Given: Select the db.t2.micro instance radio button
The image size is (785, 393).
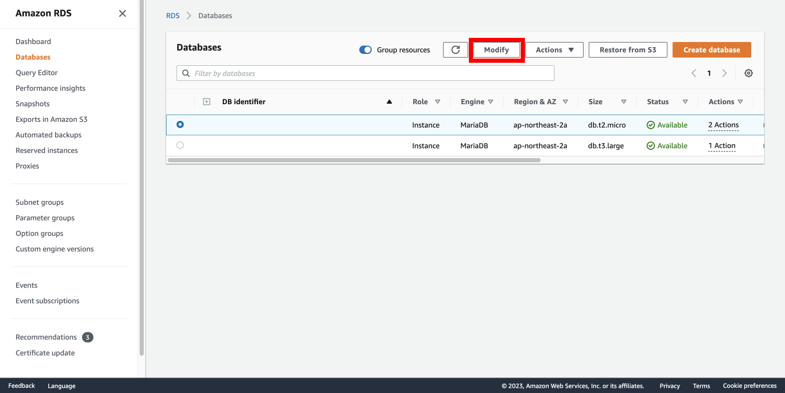Looking at the screenshot, I should coord(180,124).
